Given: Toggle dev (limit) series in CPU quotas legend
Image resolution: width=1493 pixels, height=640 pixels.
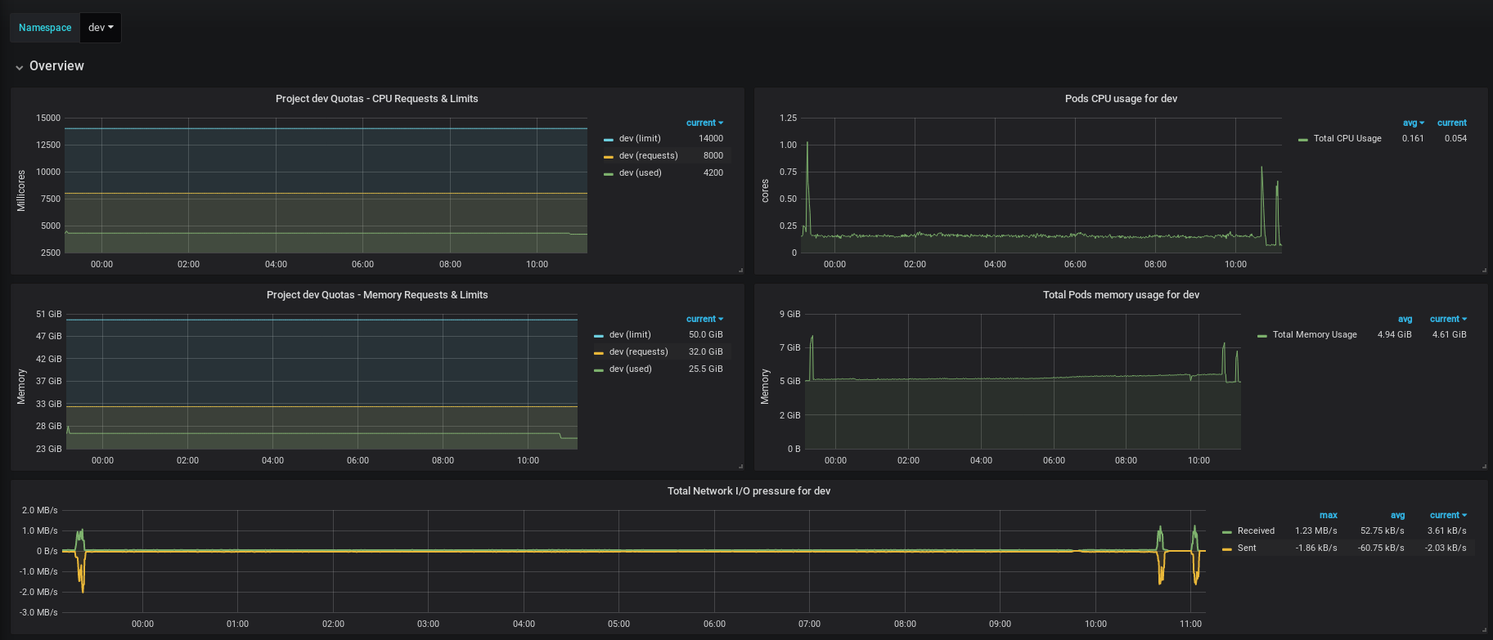Looking at the screenshot, I should click(640, 139).
